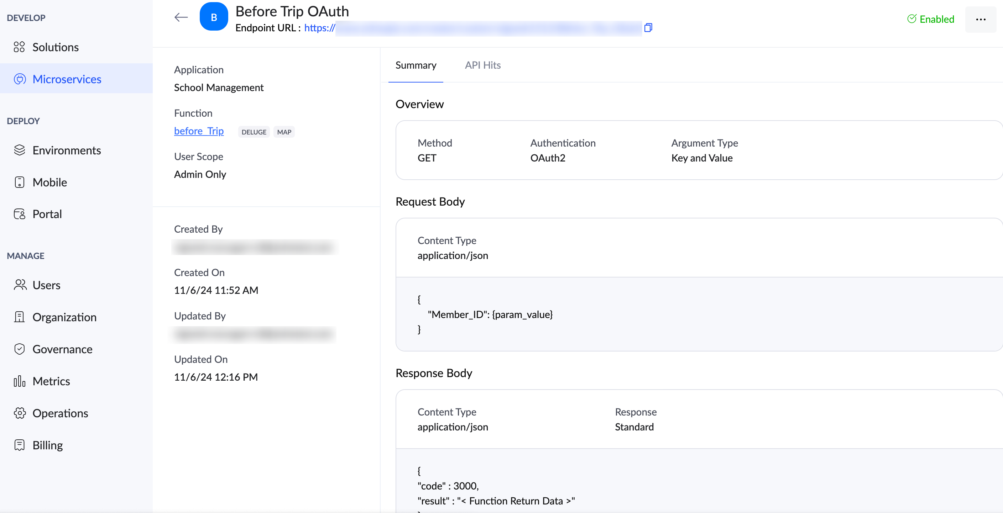Select the Summary tab

click(x=416, y=65)
